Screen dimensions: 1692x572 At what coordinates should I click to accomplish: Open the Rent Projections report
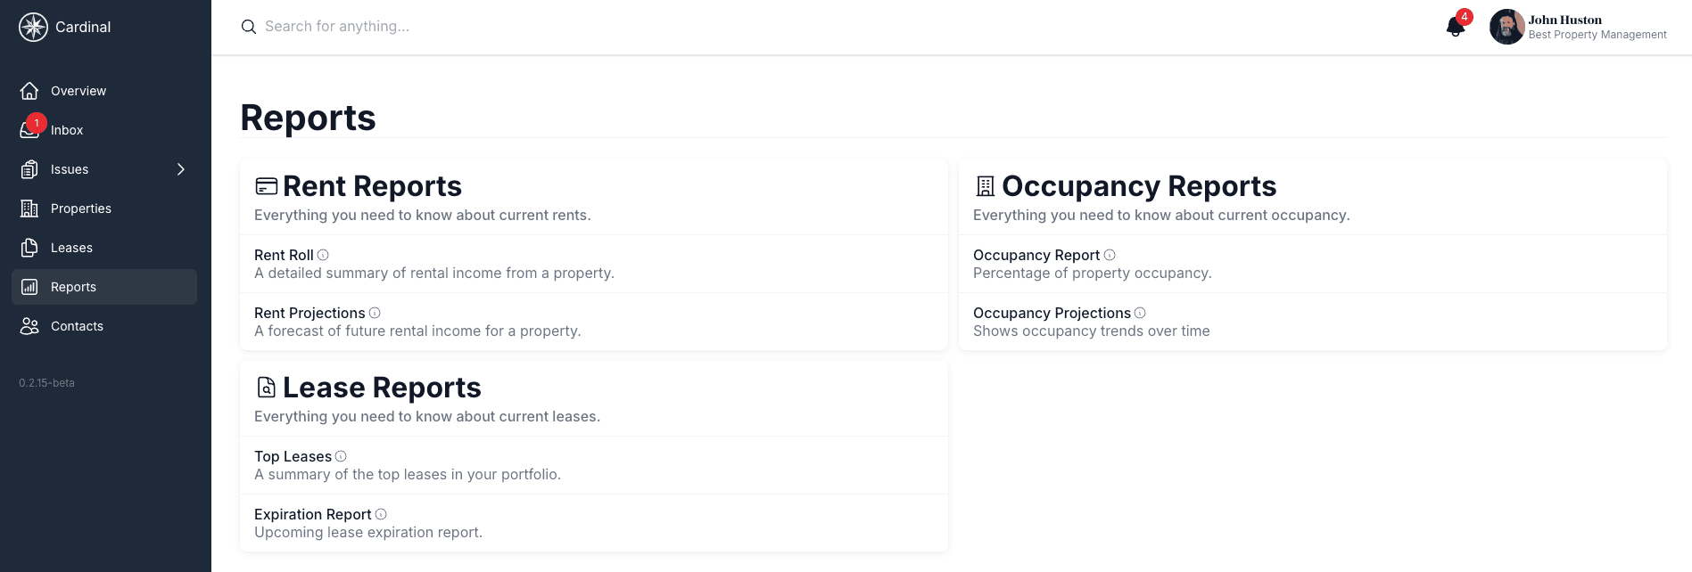tap(310, 313)
